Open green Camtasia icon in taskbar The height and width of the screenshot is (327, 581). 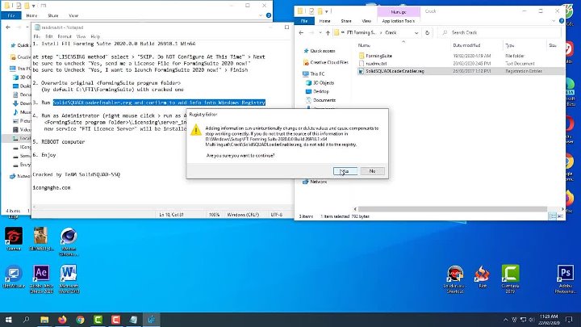(x=98, y=320)
